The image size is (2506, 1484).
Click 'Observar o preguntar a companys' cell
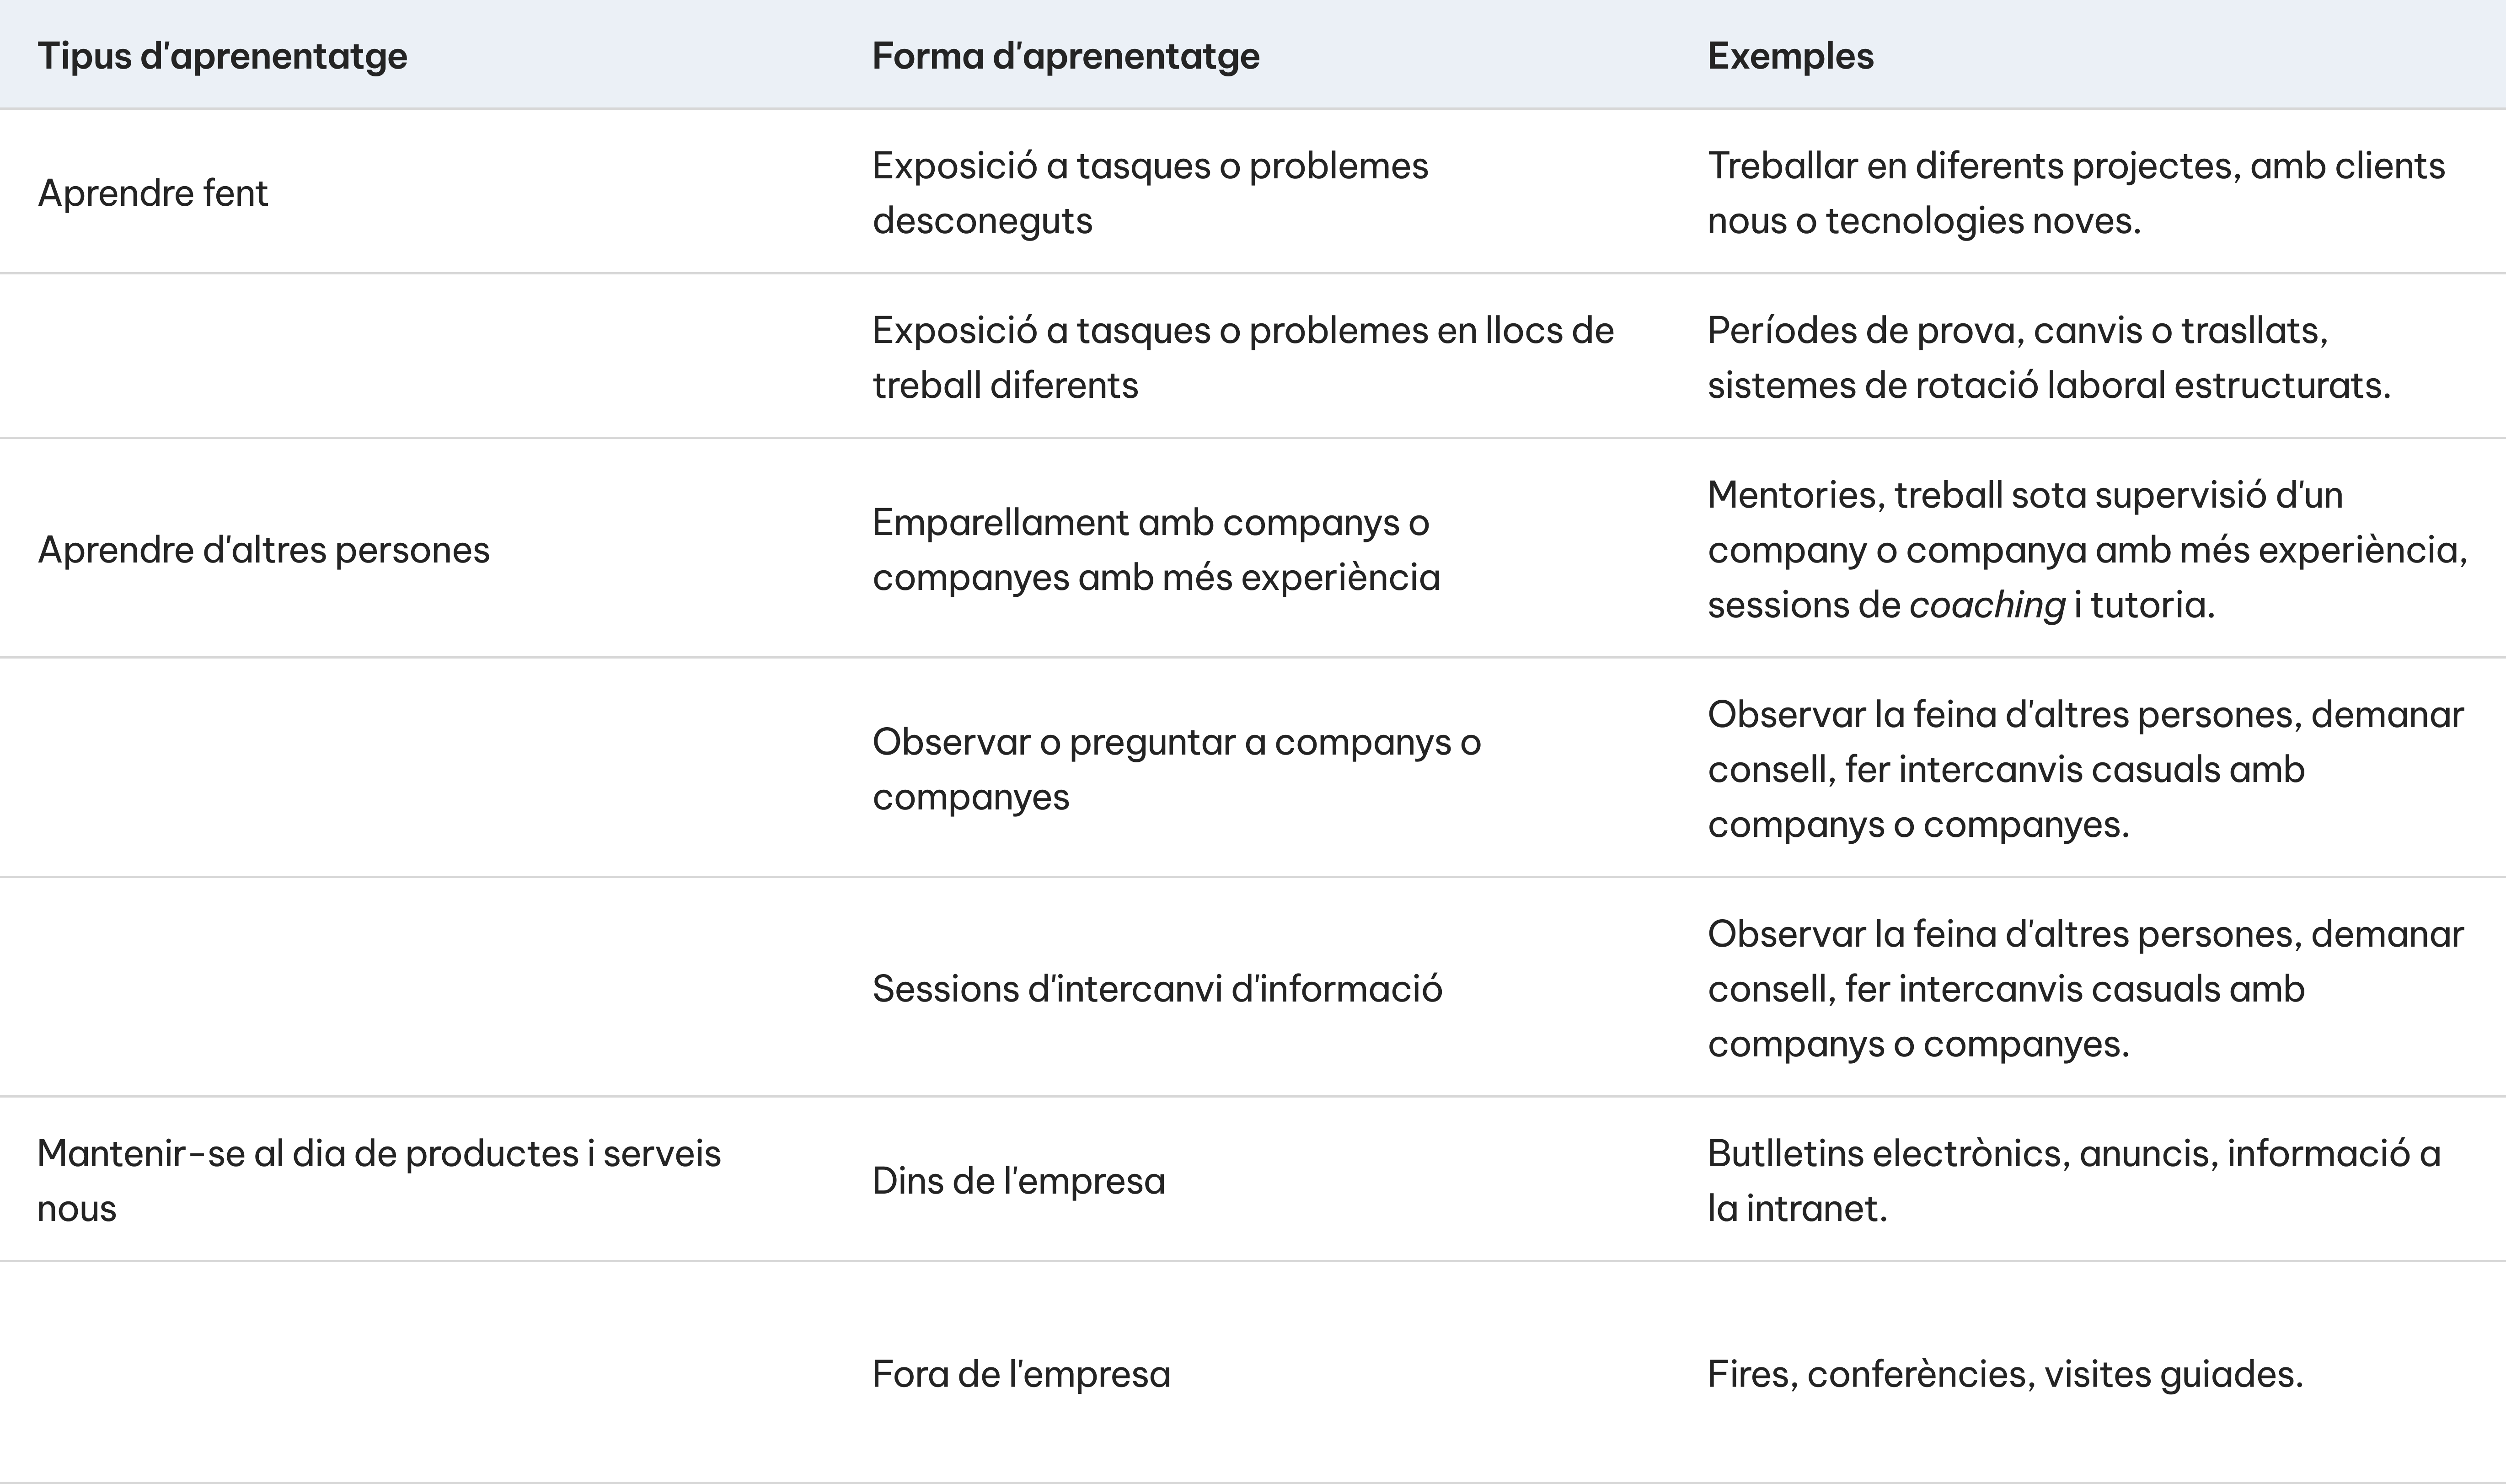1176,769
